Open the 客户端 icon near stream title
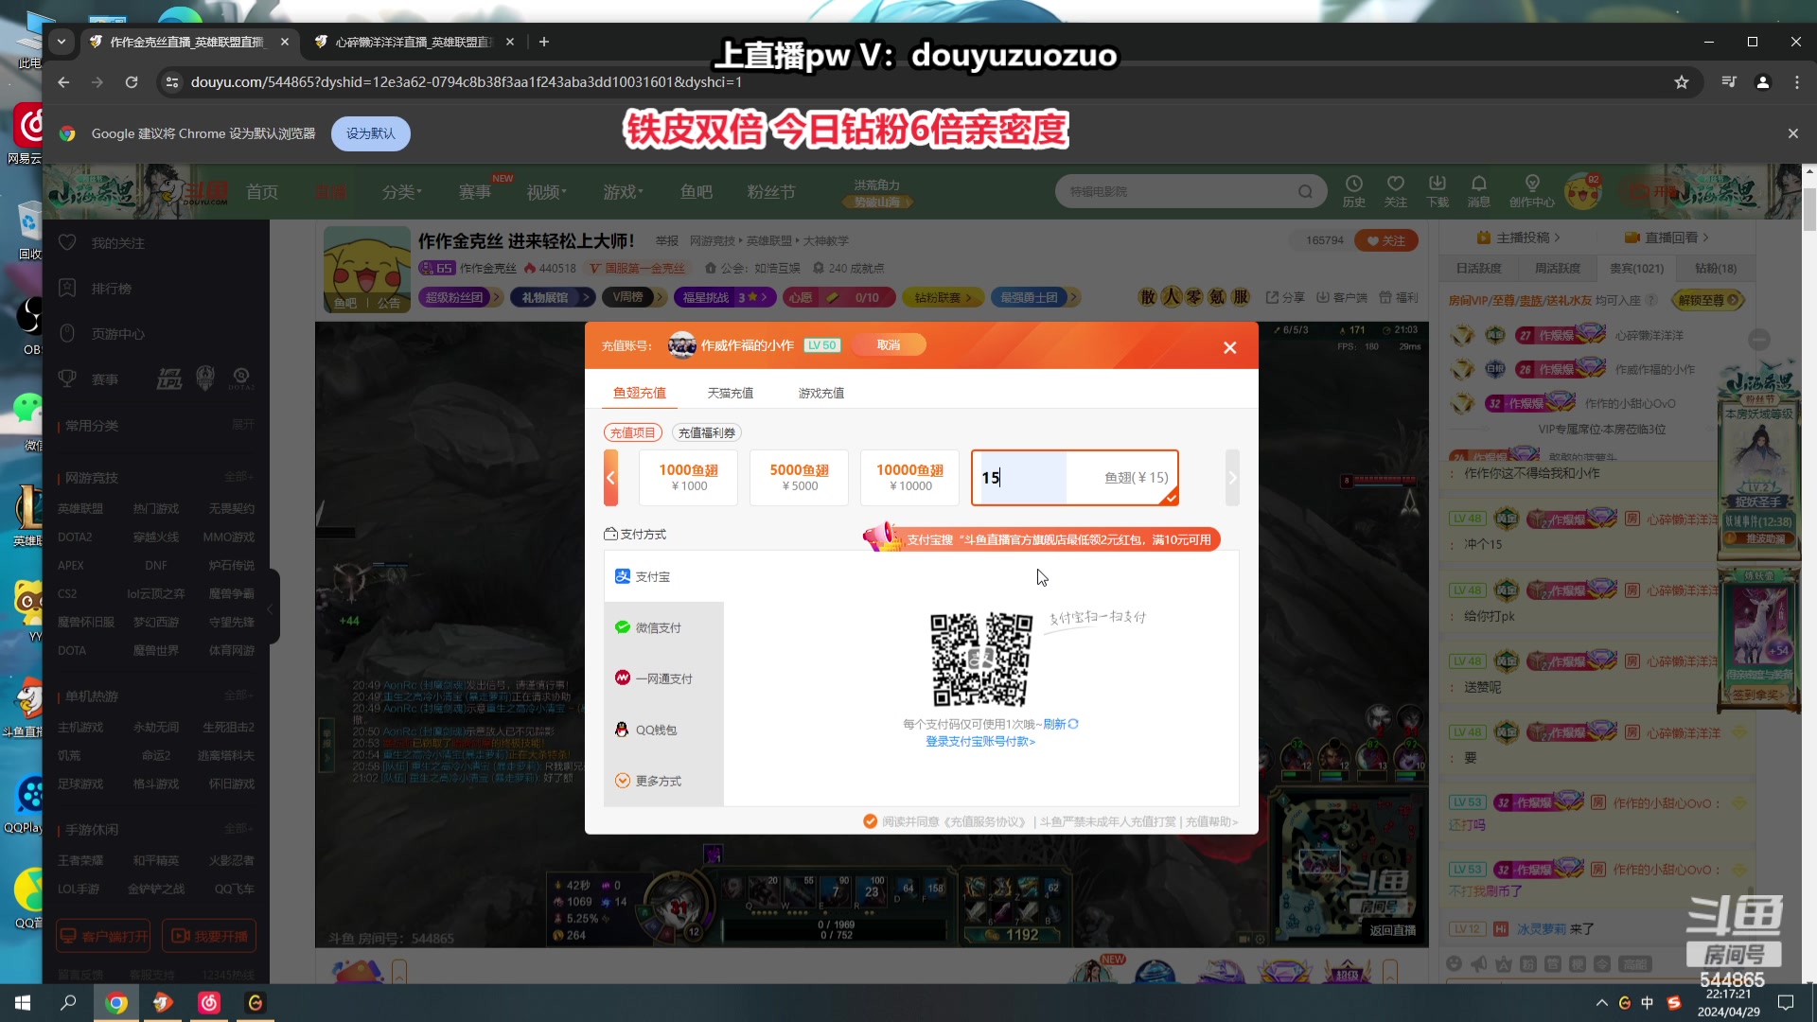Viewport: 1817px width, 1022px height. pyautogui.click(x=1342, y=297)
